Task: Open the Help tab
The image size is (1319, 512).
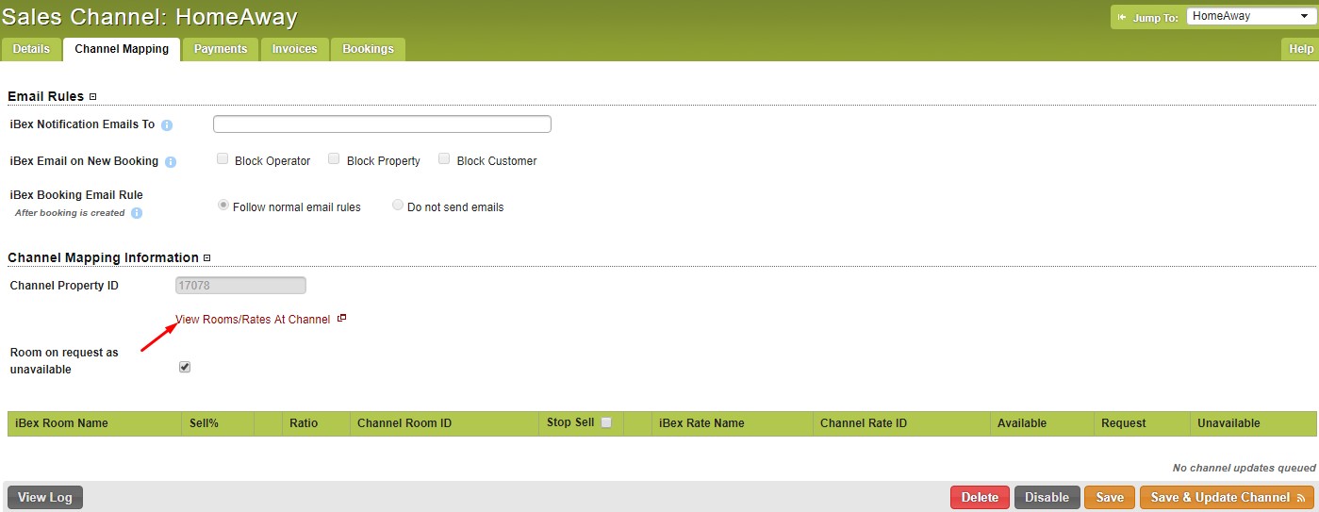Action: pyautogui.click(x=1301, y=49)
